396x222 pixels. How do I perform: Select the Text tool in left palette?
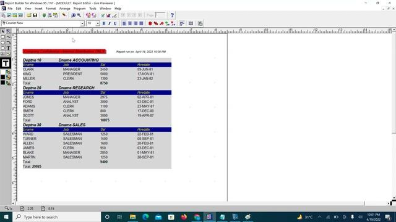8,48
